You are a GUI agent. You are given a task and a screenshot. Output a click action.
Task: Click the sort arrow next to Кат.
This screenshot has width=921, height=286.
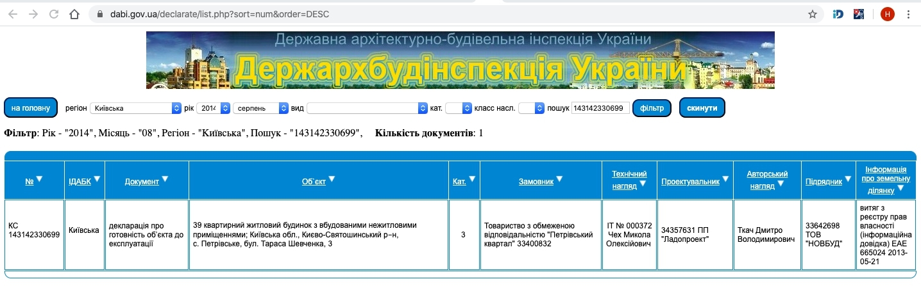[472, 180]
